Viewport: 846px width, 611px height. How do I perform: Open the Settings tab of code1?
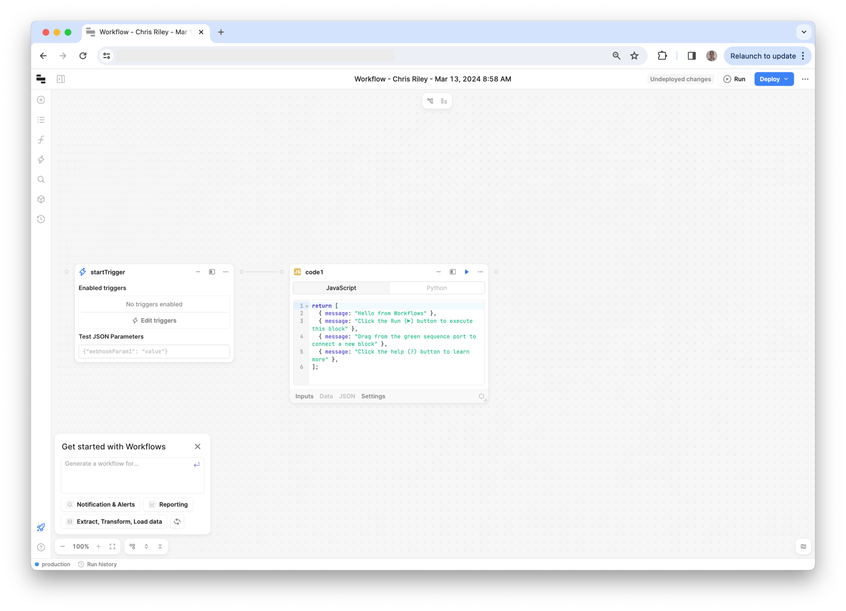tap(373, 396)
